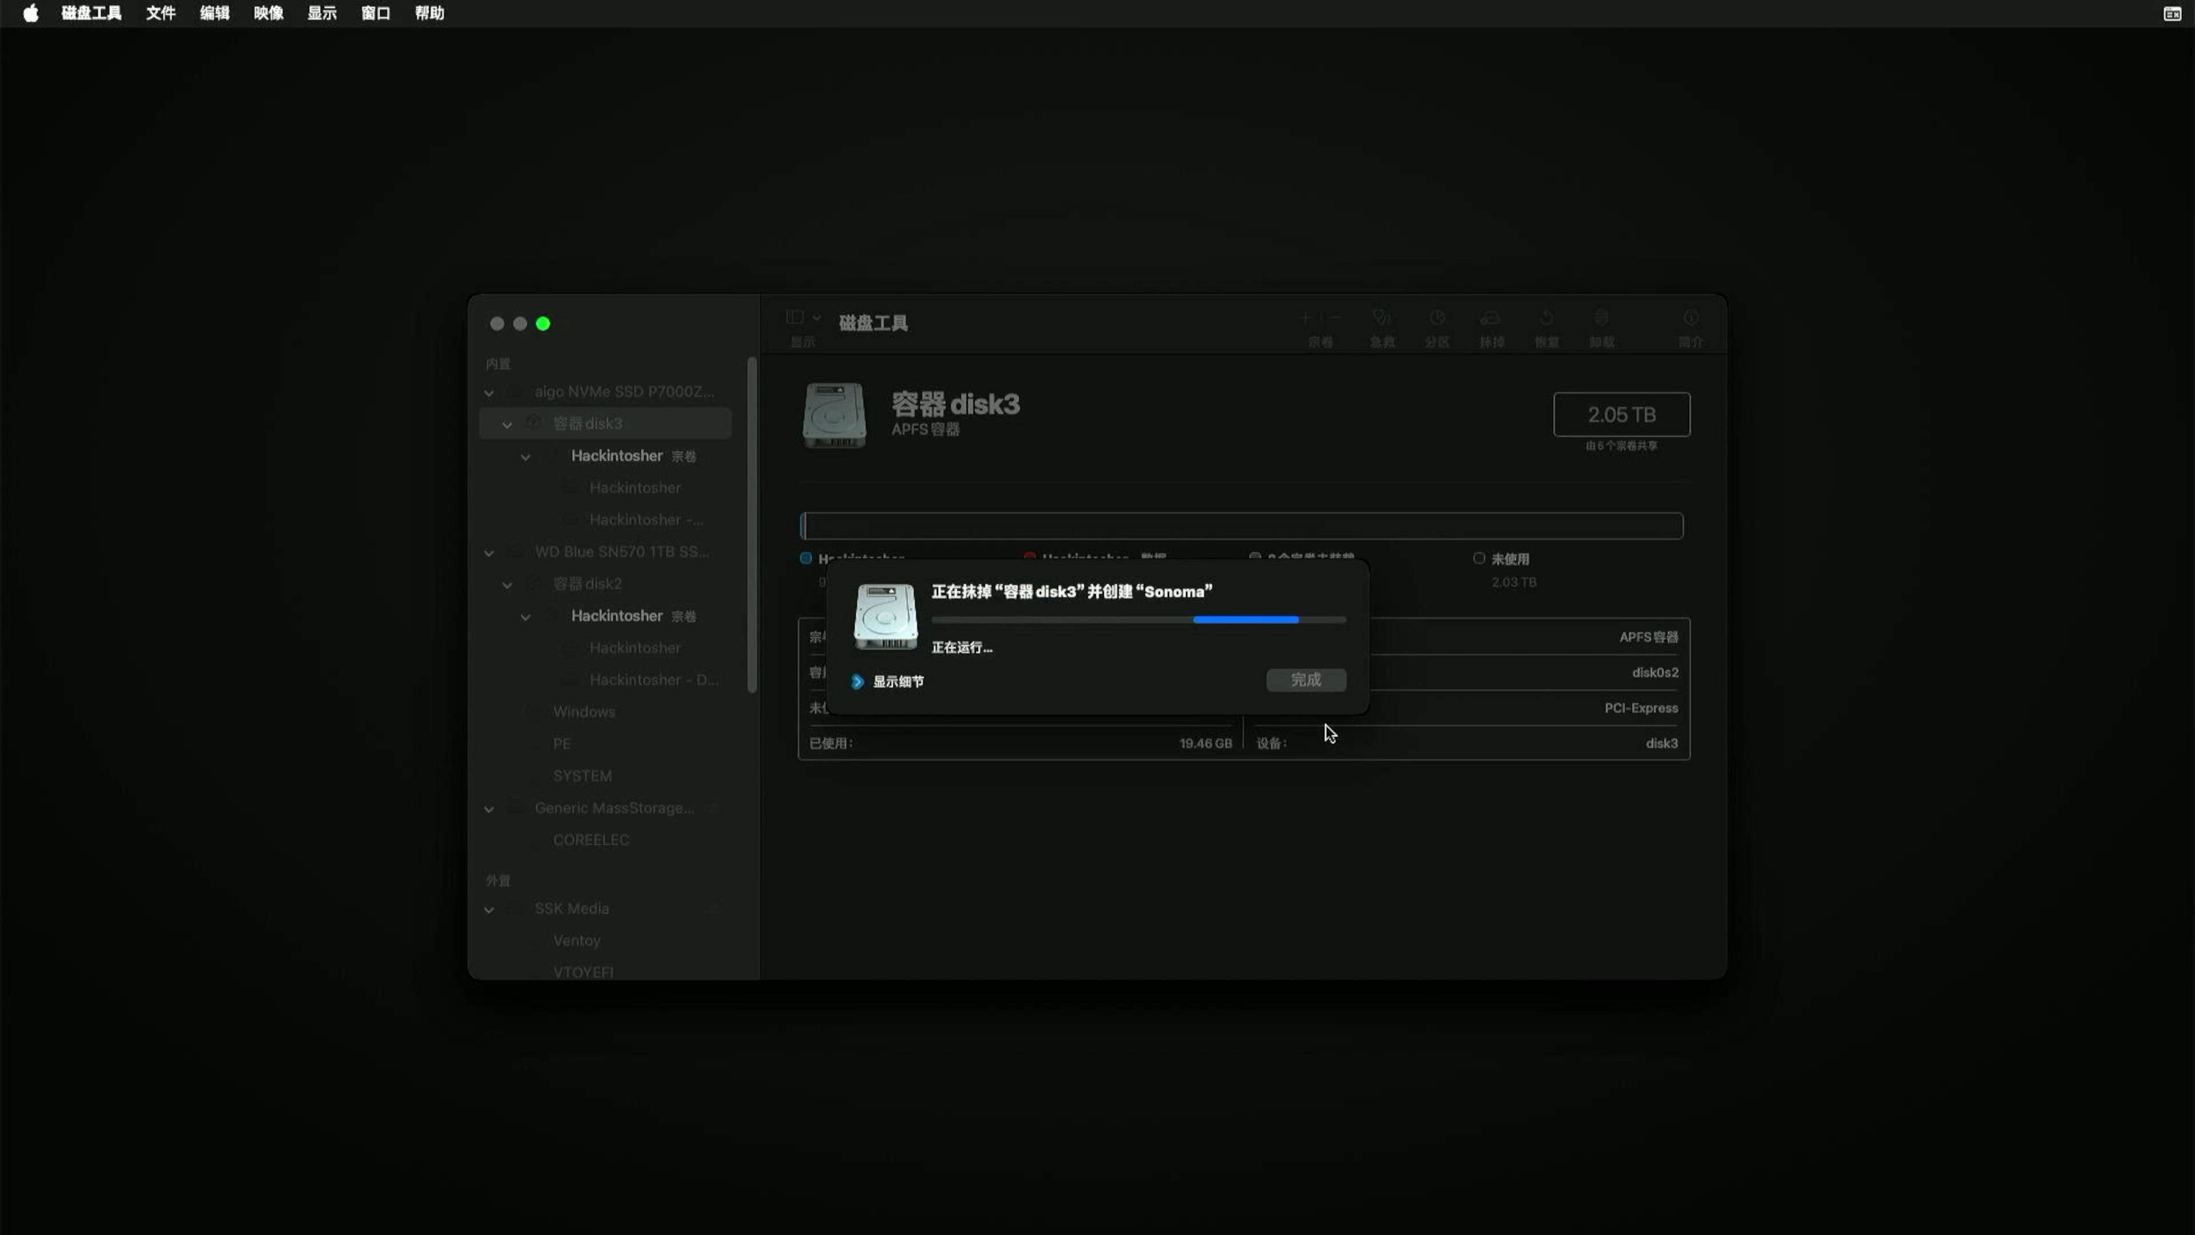The height and width of the screenshot is (1235, 2195).
Task: Collapse the aigo NVMe SSD tree node
Action: pyautogui.click(x=489, y=393)
